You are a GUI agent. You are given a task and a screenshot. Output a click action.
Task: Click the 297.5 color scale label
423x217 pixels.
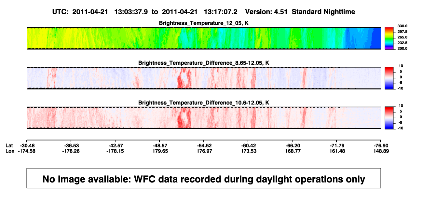pyautogui.click(x=402, y=32)
